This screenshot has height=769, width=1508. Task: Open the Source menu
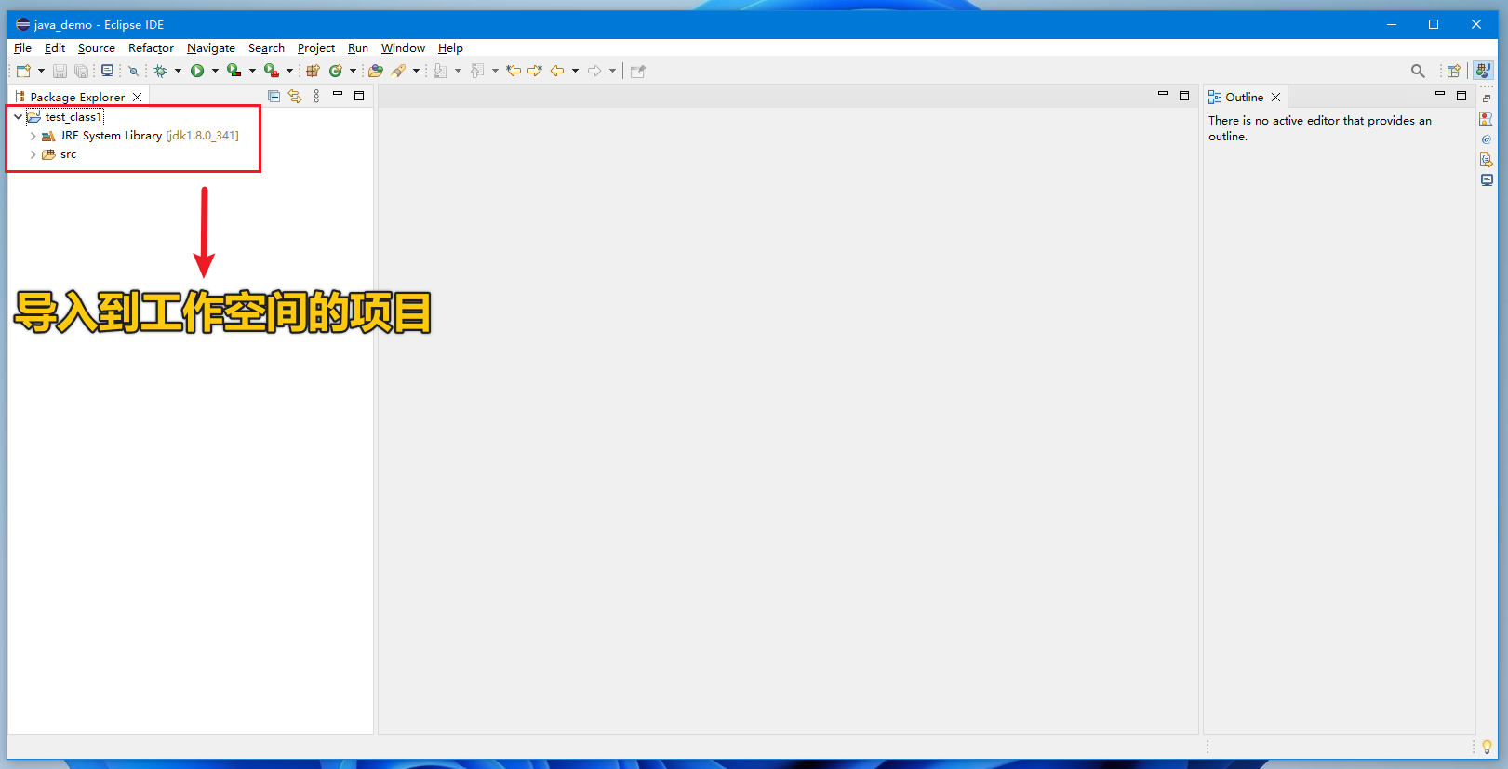pos(97,48)
